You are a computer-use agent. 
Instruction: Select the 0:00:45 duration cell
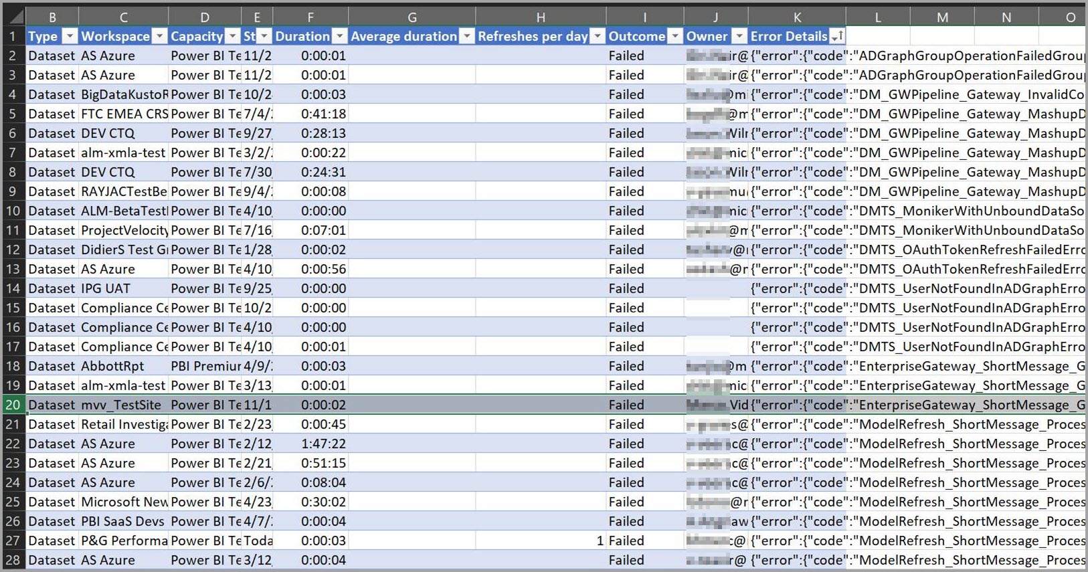310,424
